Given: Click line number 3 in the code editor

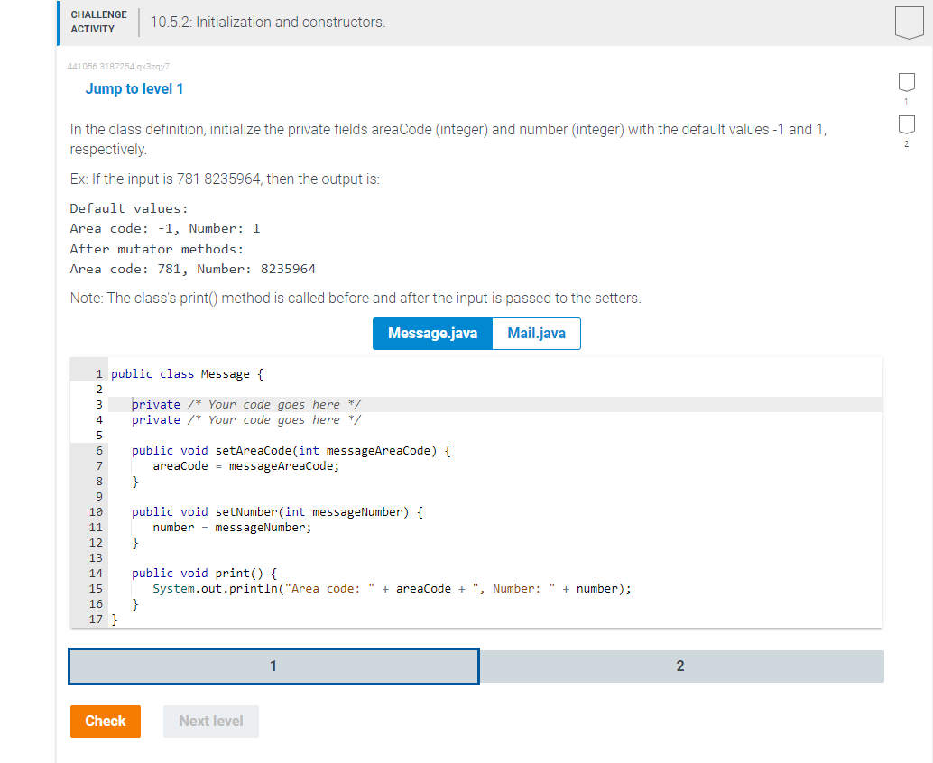Looking at the screenshot, I should (x=97, y=404).
